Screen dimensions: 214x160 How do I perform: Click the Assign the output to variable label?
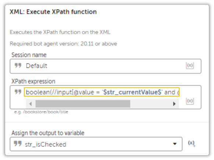[x=48, y=133]
